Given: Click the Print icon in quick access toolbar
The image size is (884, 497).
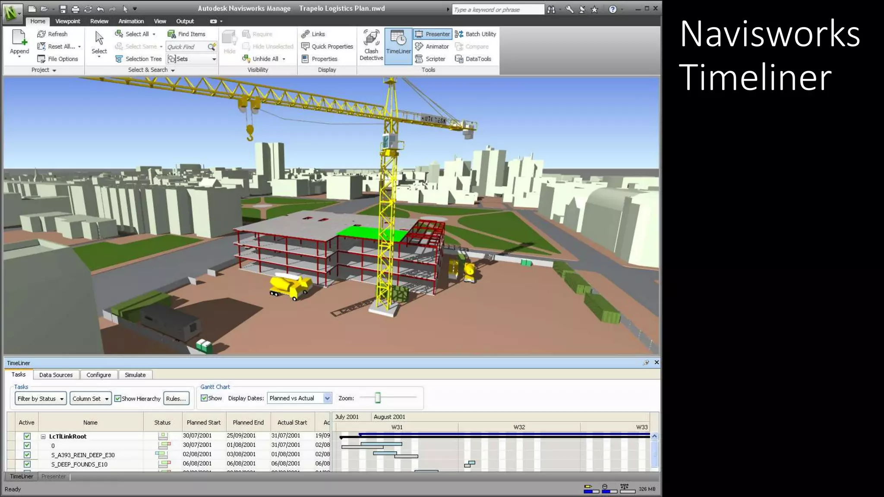Looking at the screenshot, I should click(76, 9).
